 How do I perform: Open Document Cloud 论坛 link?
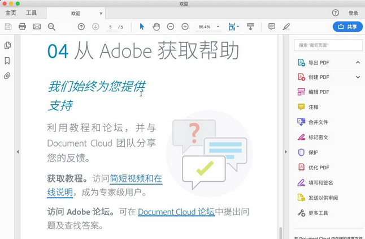[x=176, y=212]
